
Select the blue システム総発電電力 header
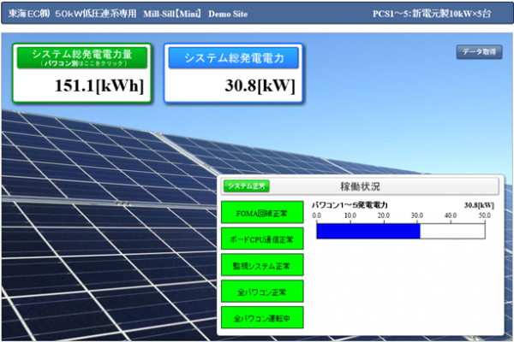pos(233,58)
